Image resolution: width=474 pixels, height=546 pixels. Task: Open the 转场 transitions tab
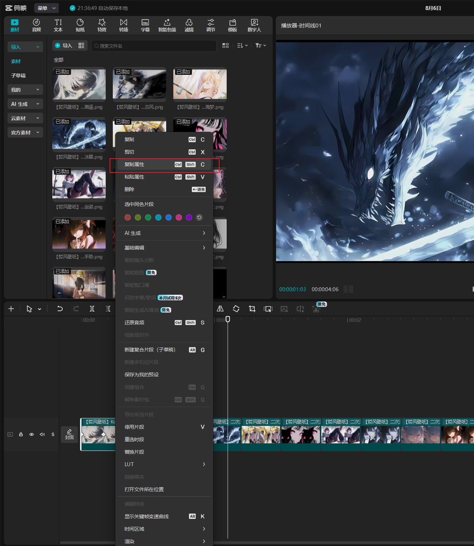[123, 25]
